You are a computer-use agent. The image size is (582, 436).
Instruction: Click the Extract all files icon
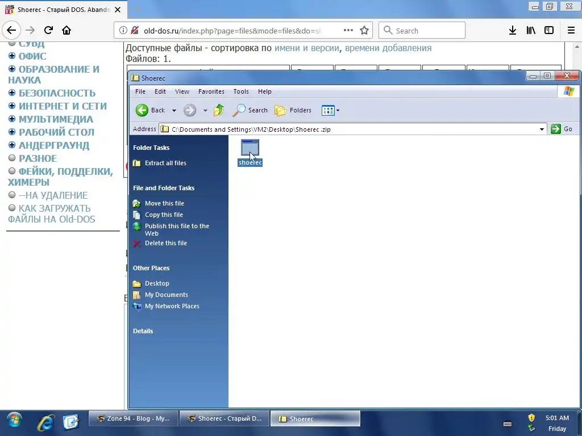[137, 163]
